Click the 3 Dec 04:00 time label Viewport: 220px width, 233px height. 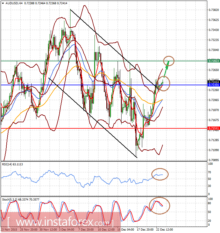[x=67, y=230]
